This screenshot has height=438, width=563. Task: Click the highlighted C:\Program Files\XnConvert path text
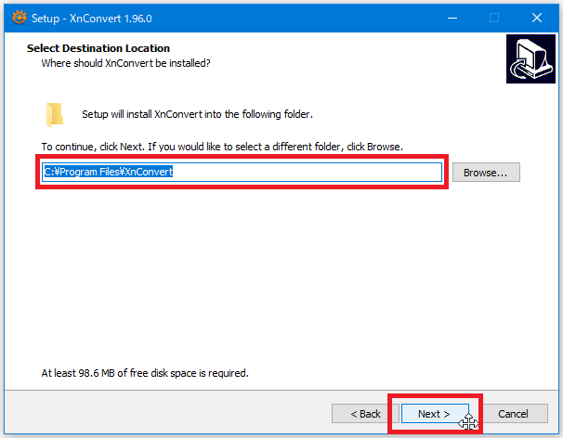[x=109, y=173]
